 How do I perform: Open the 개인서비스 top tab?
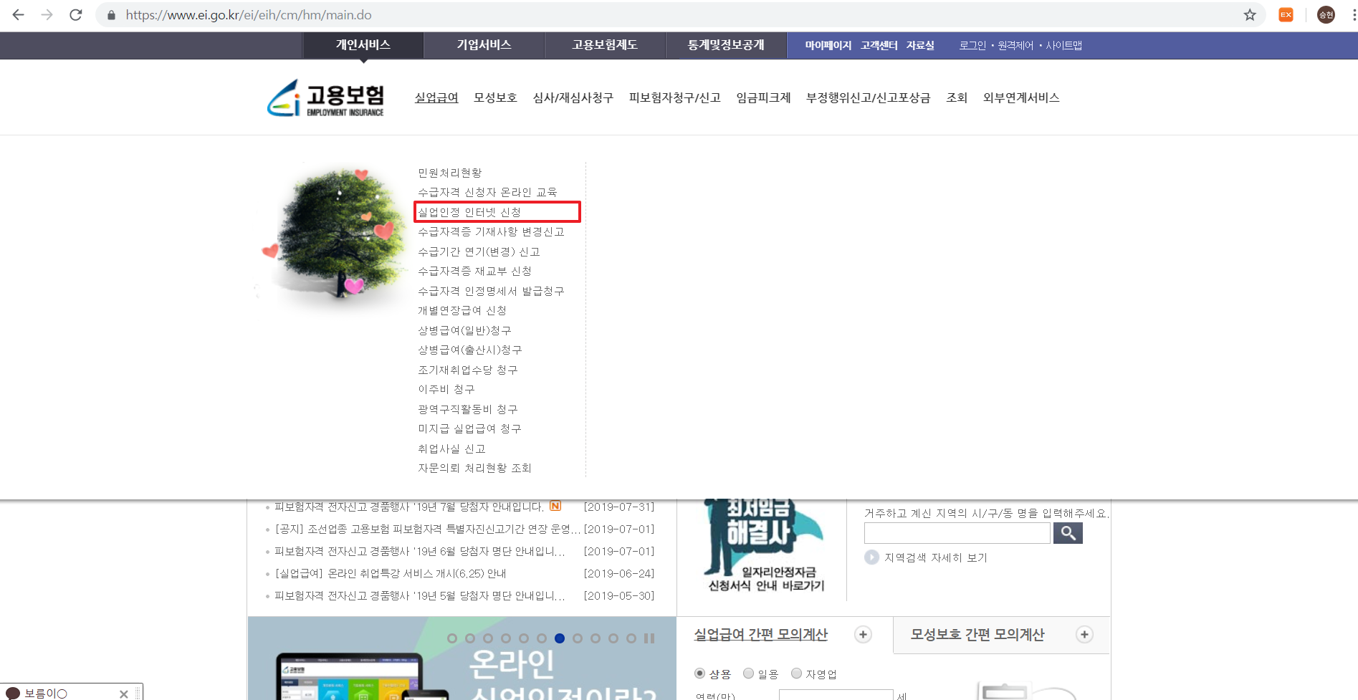363,45
